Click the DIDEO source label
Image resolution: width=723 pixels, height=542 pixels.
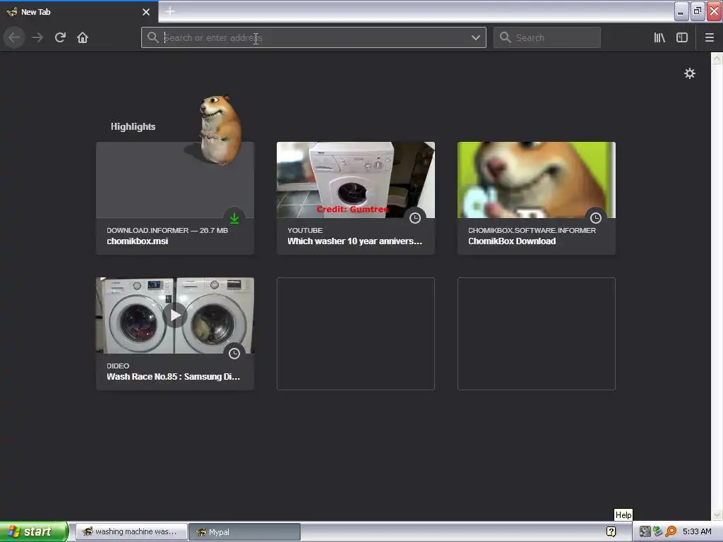[118, 366]
